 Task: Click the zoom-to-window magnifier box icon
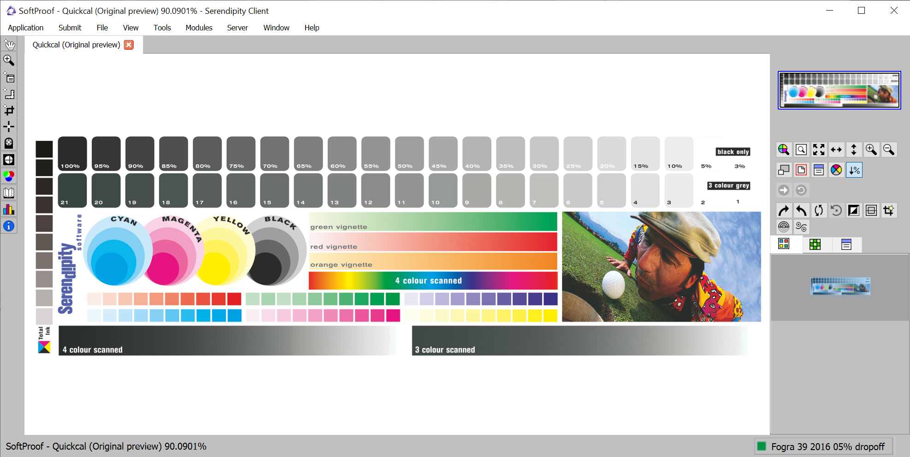coord(801,150)
